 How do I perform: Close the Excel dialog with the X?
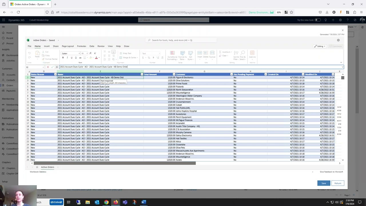343,30
